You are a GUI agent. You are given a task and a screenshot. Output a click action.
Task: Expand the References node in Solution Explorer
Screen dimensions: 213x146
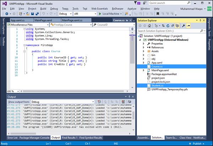click(143, 47)
